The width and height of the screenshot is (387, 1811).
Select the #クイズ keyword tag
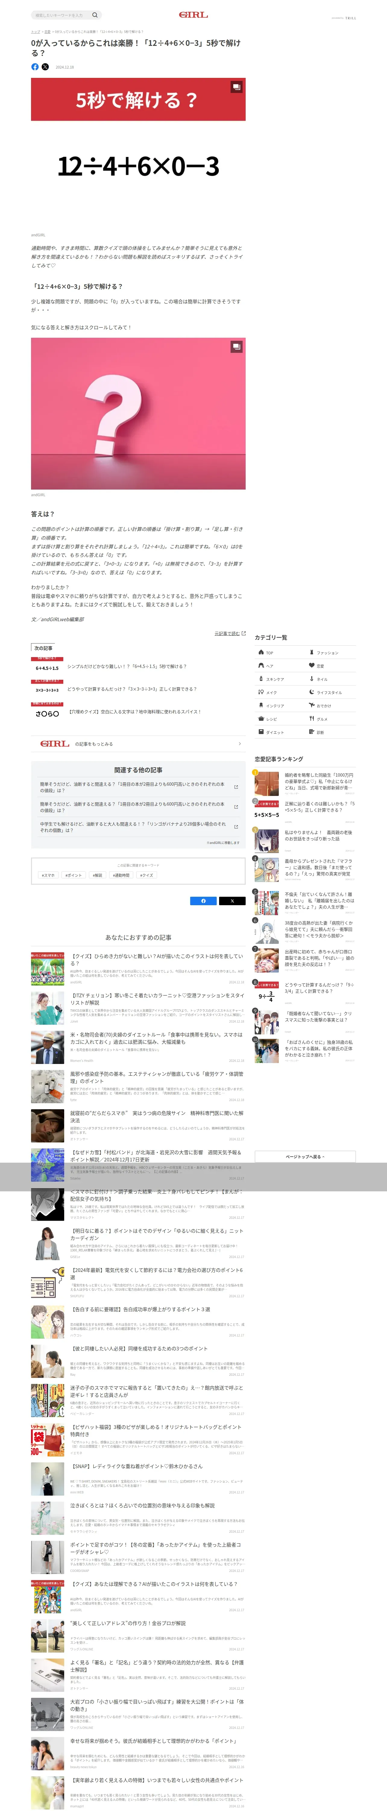[146, 875]
